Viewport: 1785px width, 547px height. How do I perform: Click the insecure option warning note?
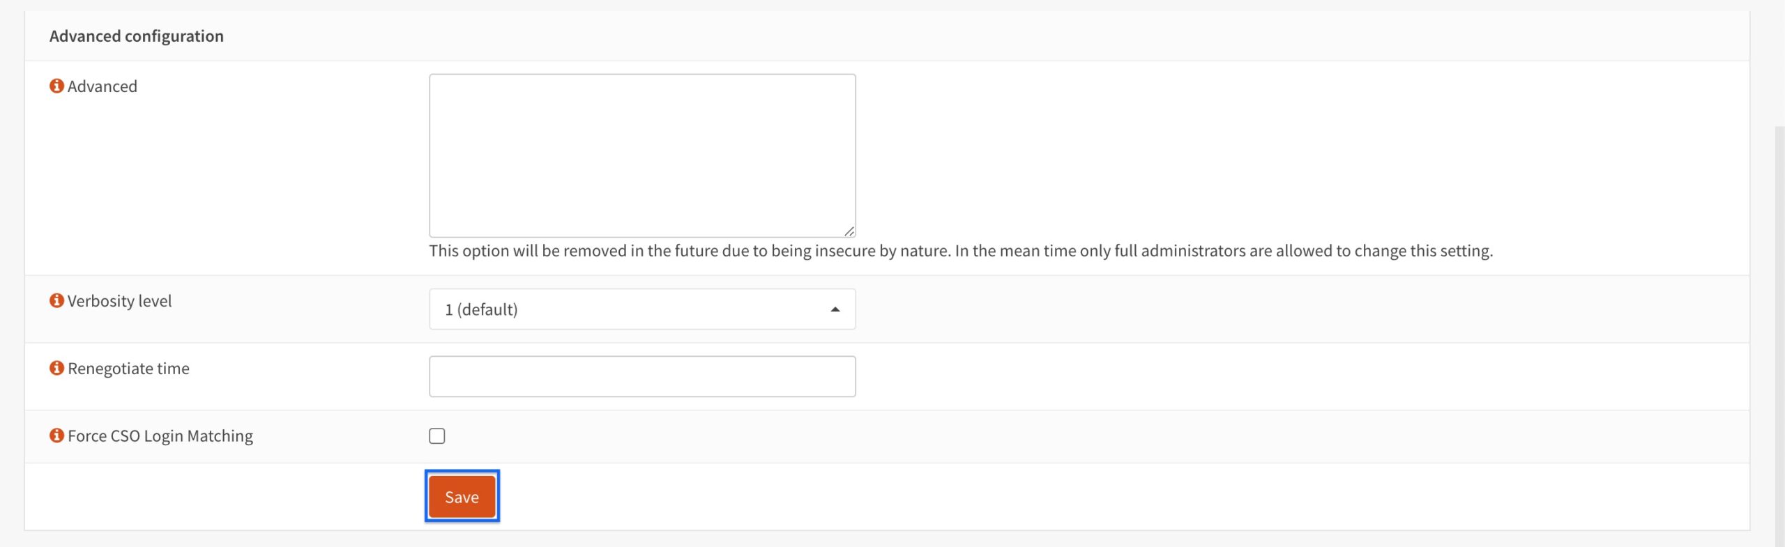click(x=960, y=251)
